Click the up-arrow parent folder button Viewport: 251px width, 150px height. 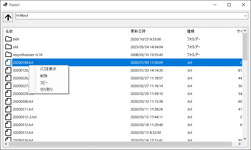[8, 17]
